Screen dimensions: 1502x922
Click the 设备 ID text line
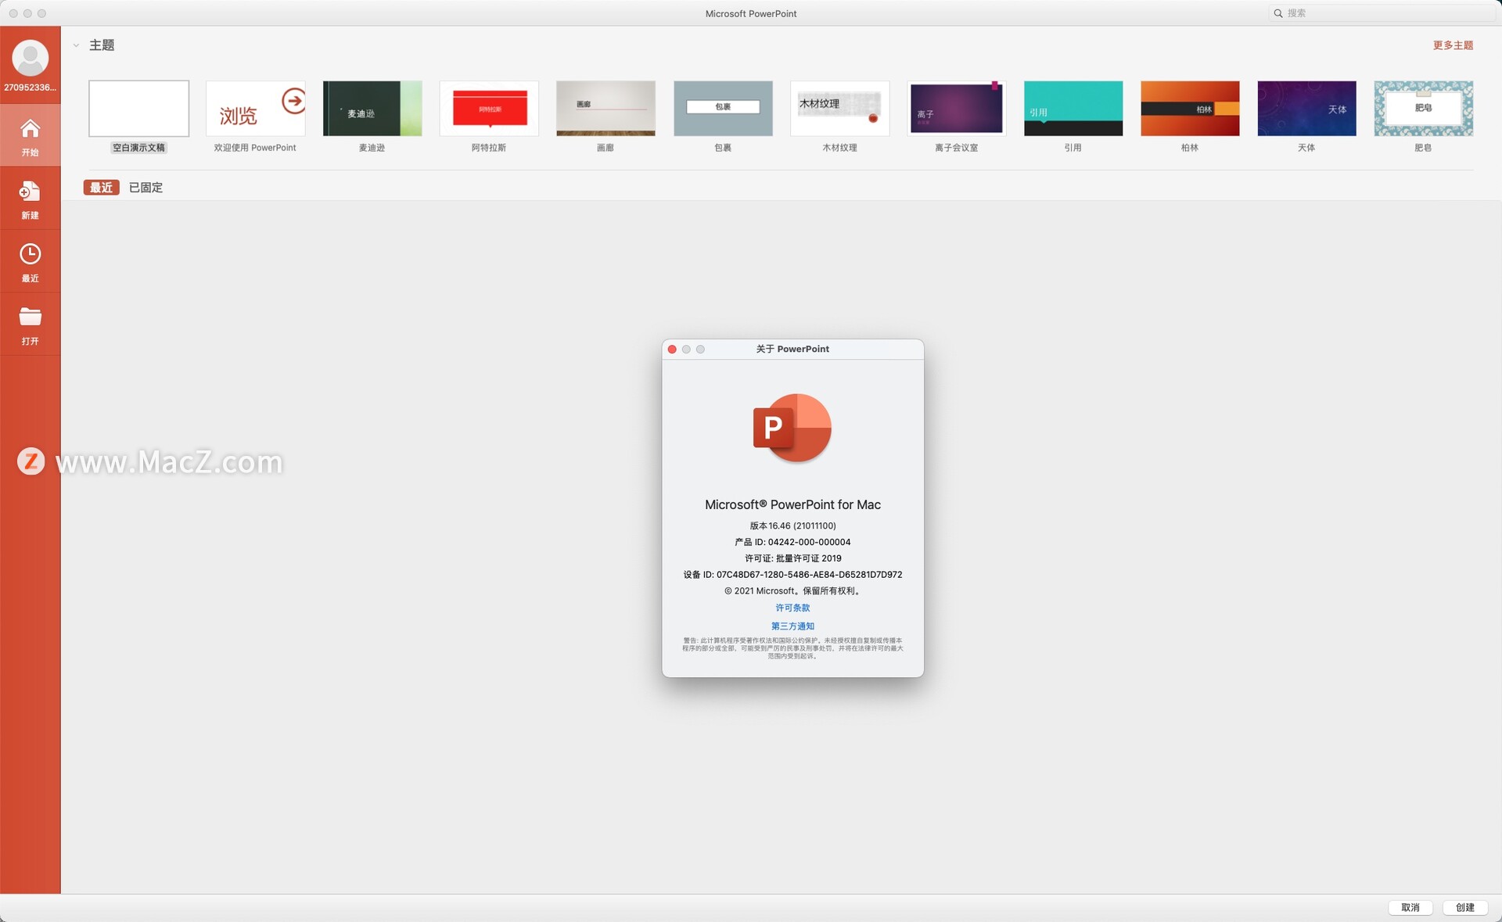pos(792,575)
